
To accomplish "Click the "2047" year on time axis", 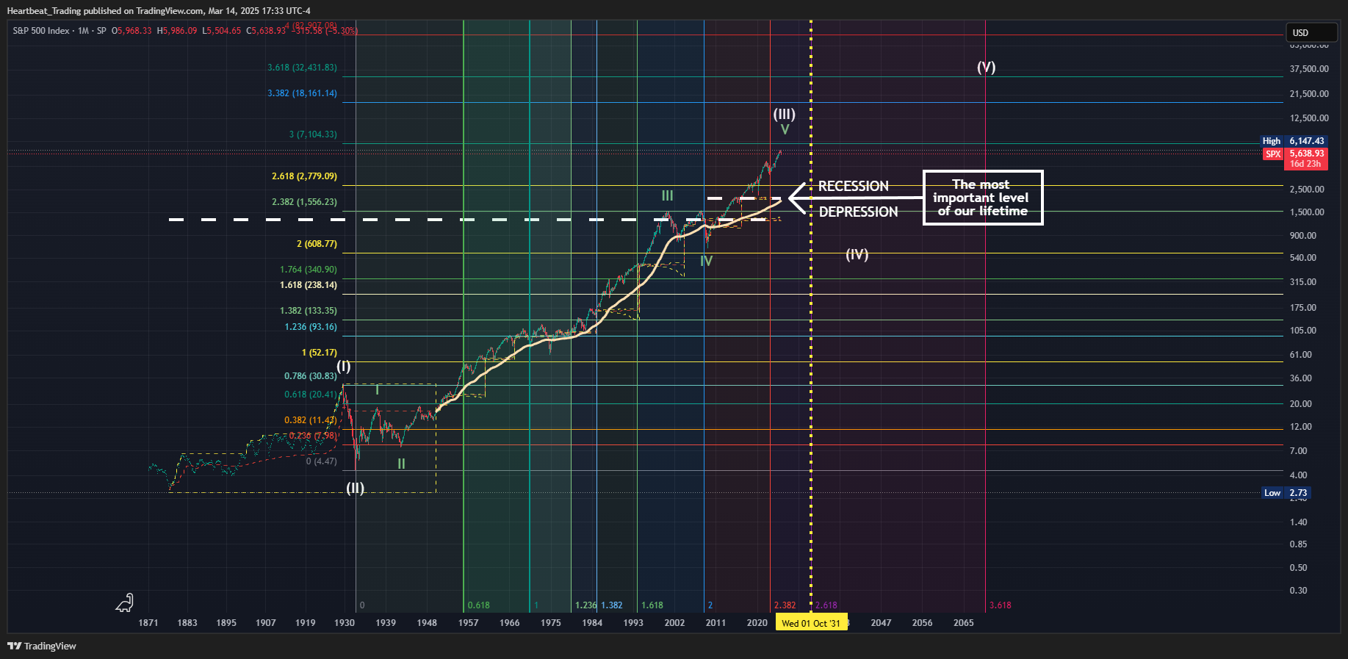I will [881, 623].
